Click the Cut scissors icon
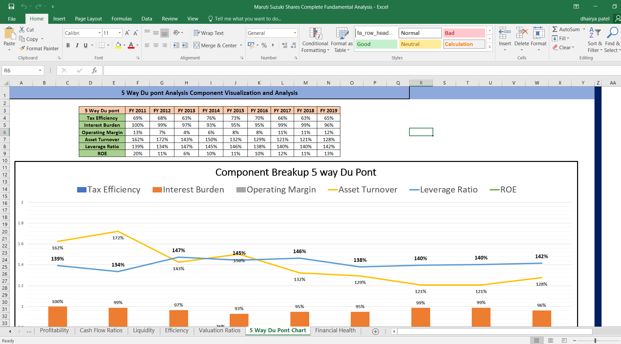 click(22, 30)
